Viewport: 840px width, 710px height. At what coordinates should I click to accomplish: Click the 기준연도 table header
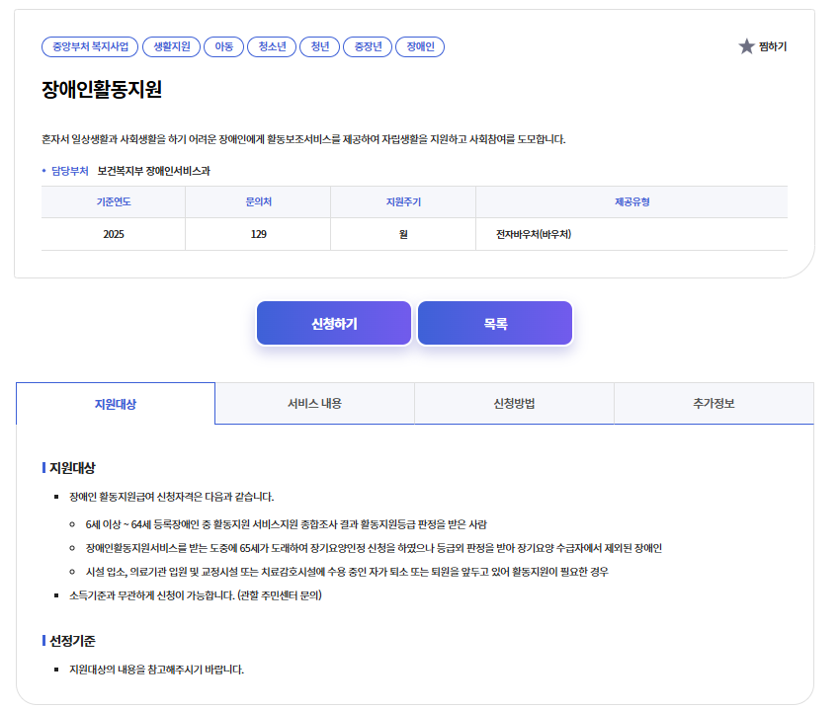(x=113, y=202)
